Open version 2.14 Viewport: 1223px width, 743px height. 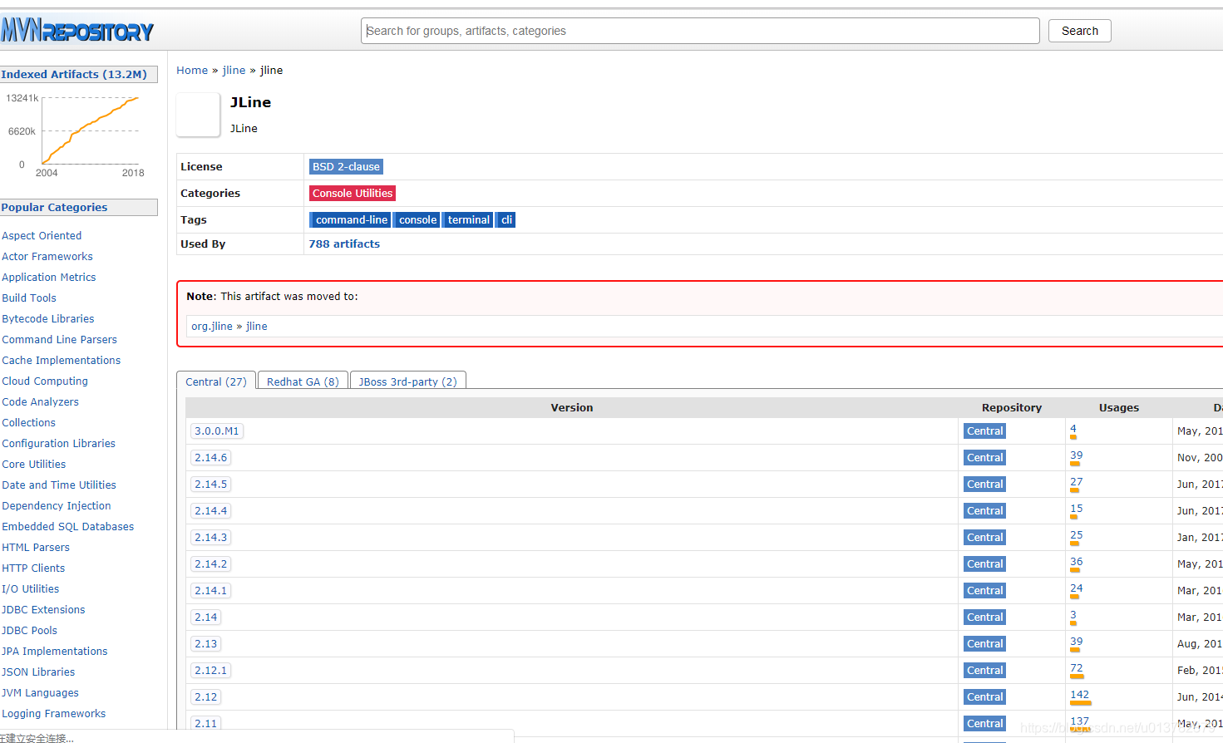(x=205, y=618)
